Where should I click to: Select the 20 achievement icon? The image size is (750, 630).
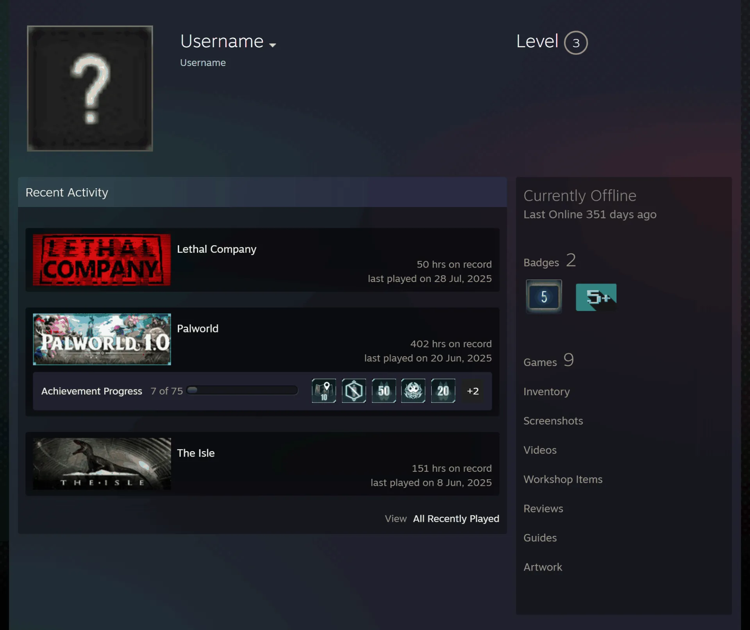point(443,391)
